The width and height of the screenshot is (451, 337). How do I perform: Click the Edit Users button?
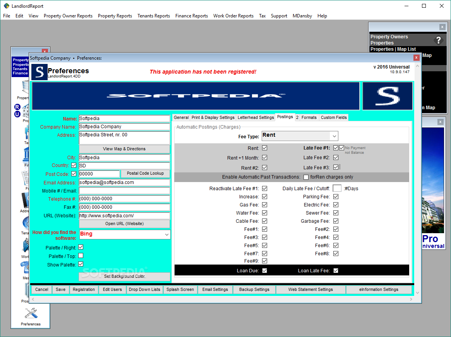[112, 289]
